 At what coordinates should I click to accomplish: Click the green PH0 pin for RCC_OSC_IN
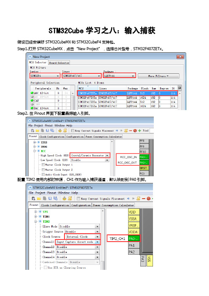tap(144, 157)
